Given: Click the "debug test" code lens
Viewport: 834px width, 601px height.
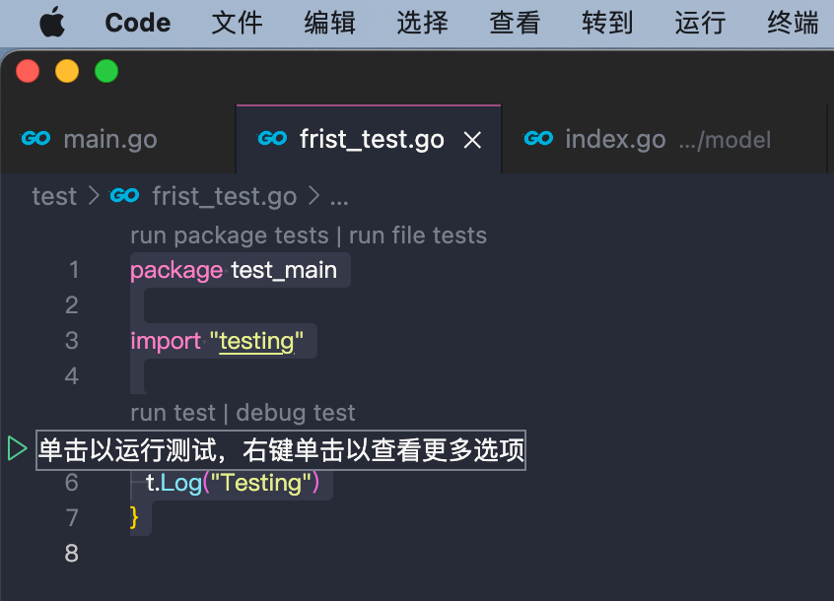Looking at the screenshot, I should pyautogui.click(x=296, y=413).
